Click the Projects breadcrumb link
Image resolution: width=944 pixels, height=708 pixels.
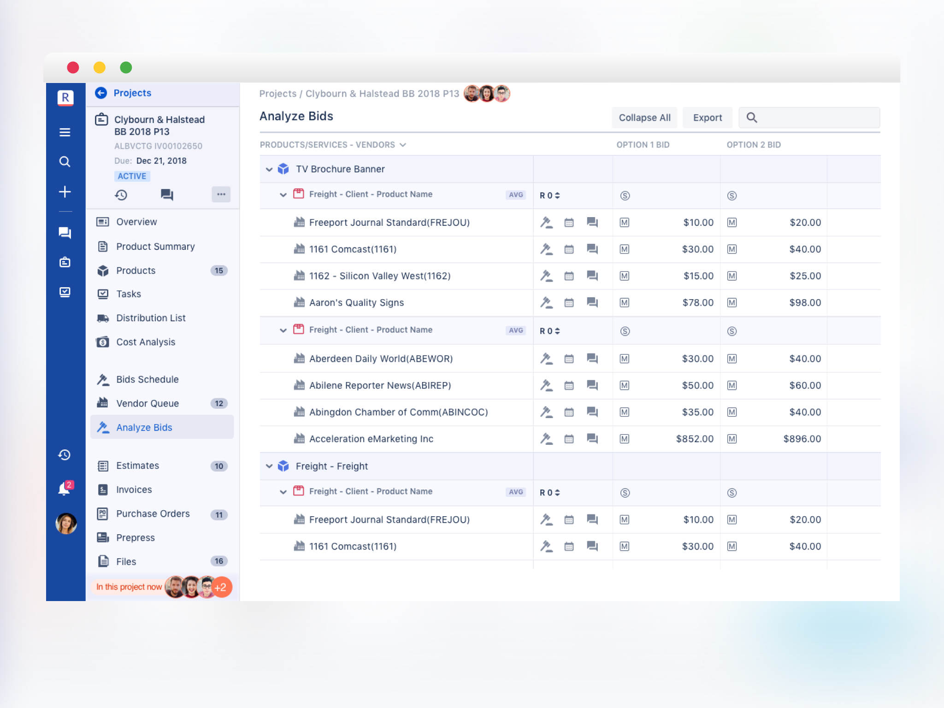click(278, 94)
